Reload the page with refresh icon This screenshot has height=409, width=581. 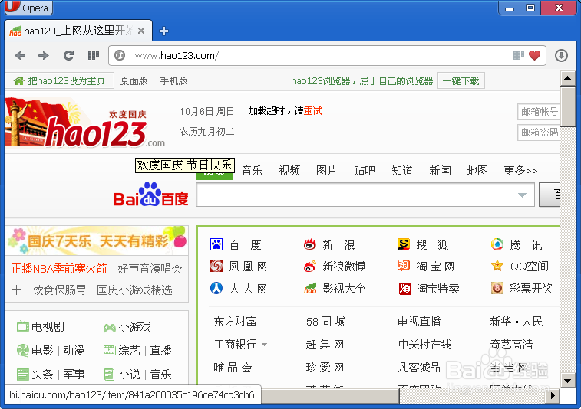click(x=68, y=55)
